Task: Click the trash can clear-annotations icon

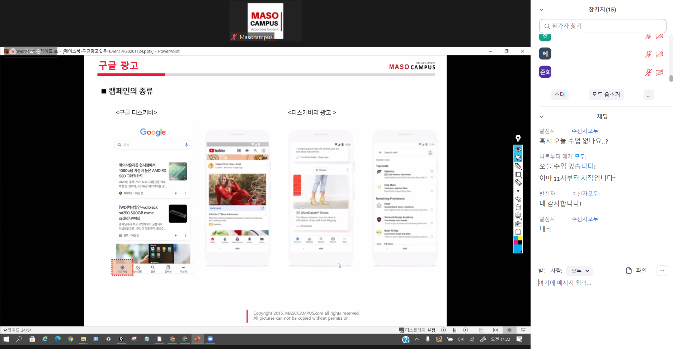Action: point(518,207)
